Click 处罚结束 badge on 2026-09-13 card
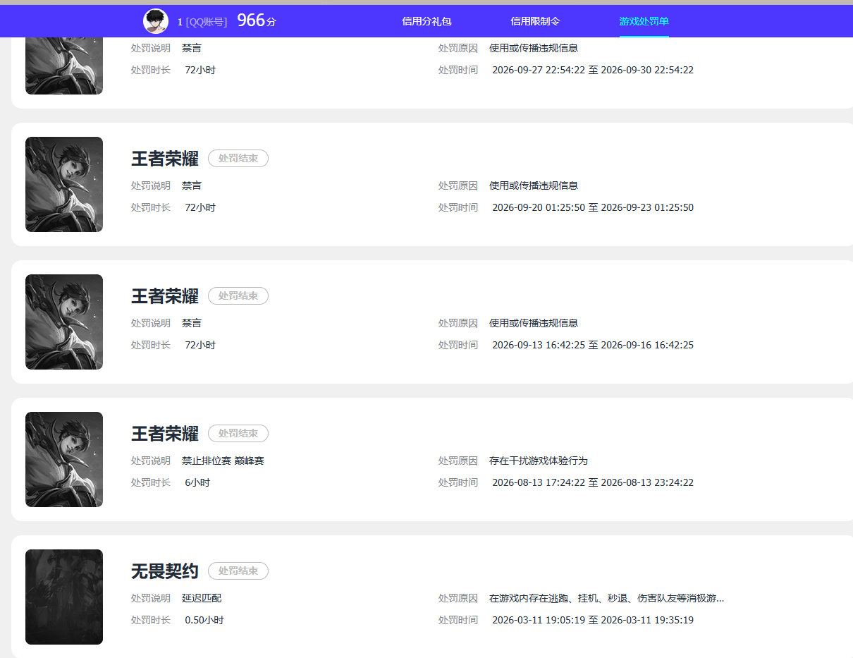The height and width of the screenshot is (658, 853). click(238, 296)
